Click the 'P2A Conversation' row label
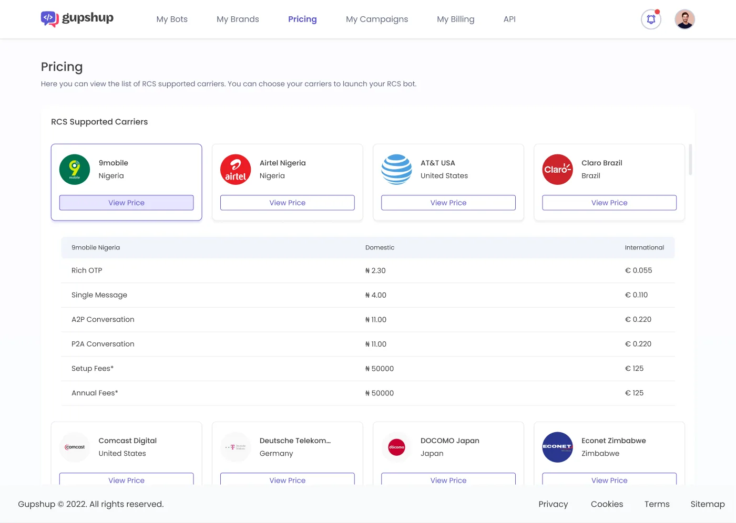This screenshot has height=523, width=736. (103, 344)
